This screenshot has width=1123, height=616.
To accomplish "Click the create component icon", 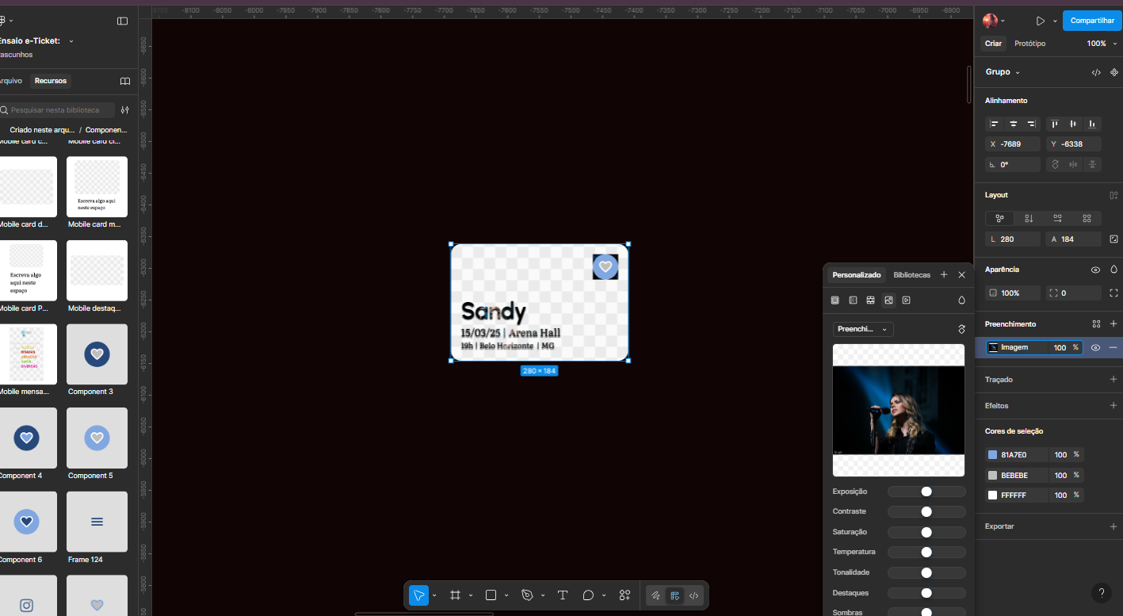I will pos(1113,72).
